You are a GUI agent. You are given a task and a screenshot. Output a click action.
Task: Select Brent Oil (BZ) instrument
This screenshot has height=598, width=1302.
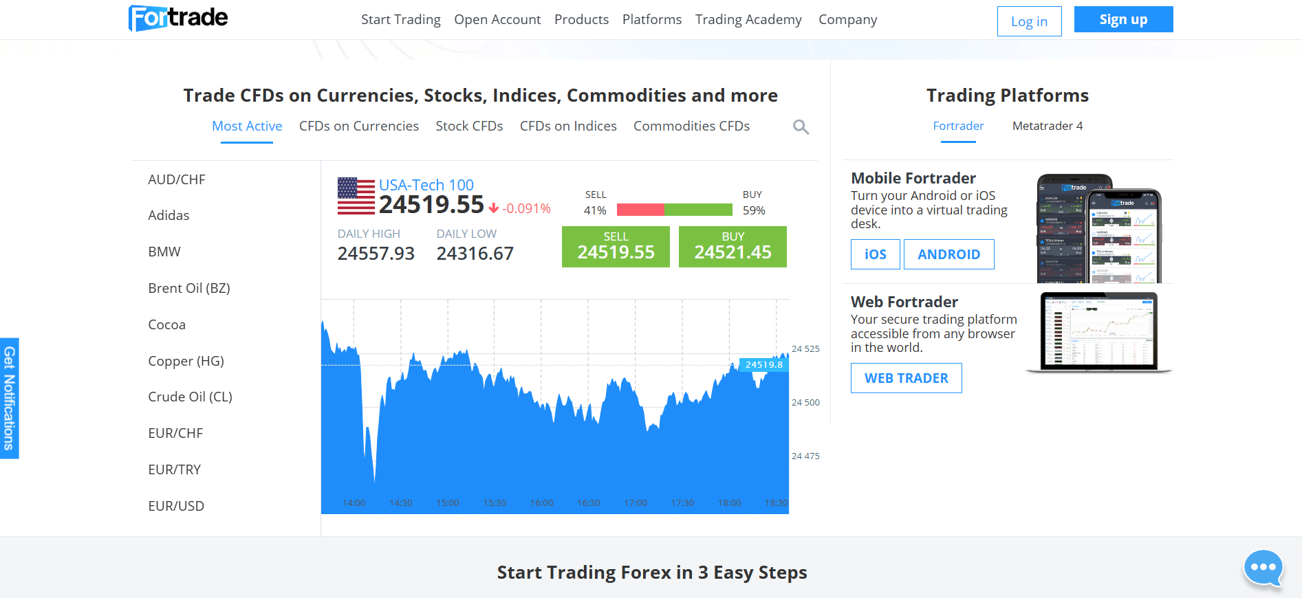click(189, 288)
